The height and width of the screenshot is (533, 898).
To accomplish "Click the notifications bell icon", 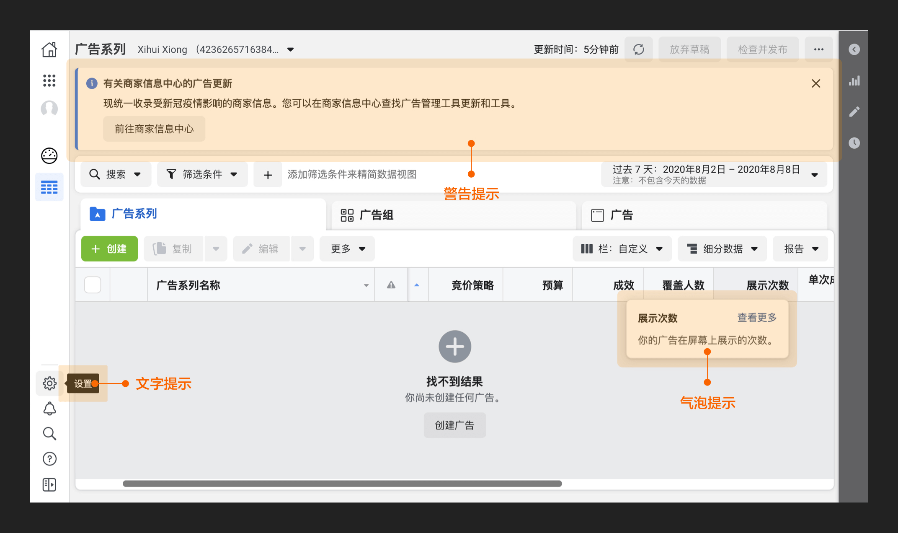I will coord(49,409).
